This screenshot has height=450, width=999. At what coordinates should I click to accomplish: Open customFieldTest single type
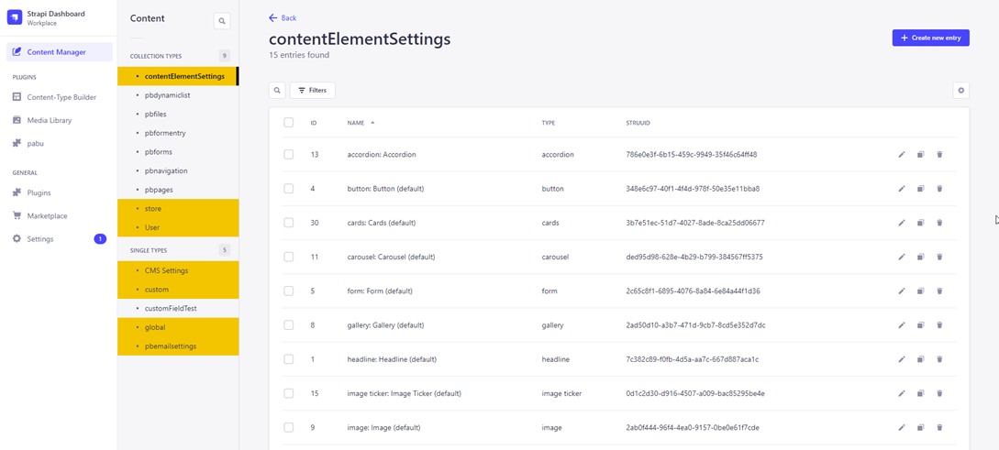click(178, 308)
